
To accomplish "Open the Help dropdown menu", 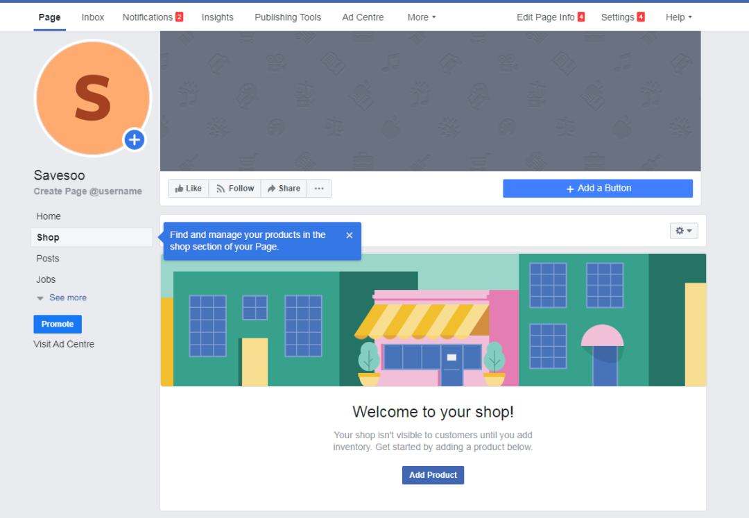I will pos(679,17).
